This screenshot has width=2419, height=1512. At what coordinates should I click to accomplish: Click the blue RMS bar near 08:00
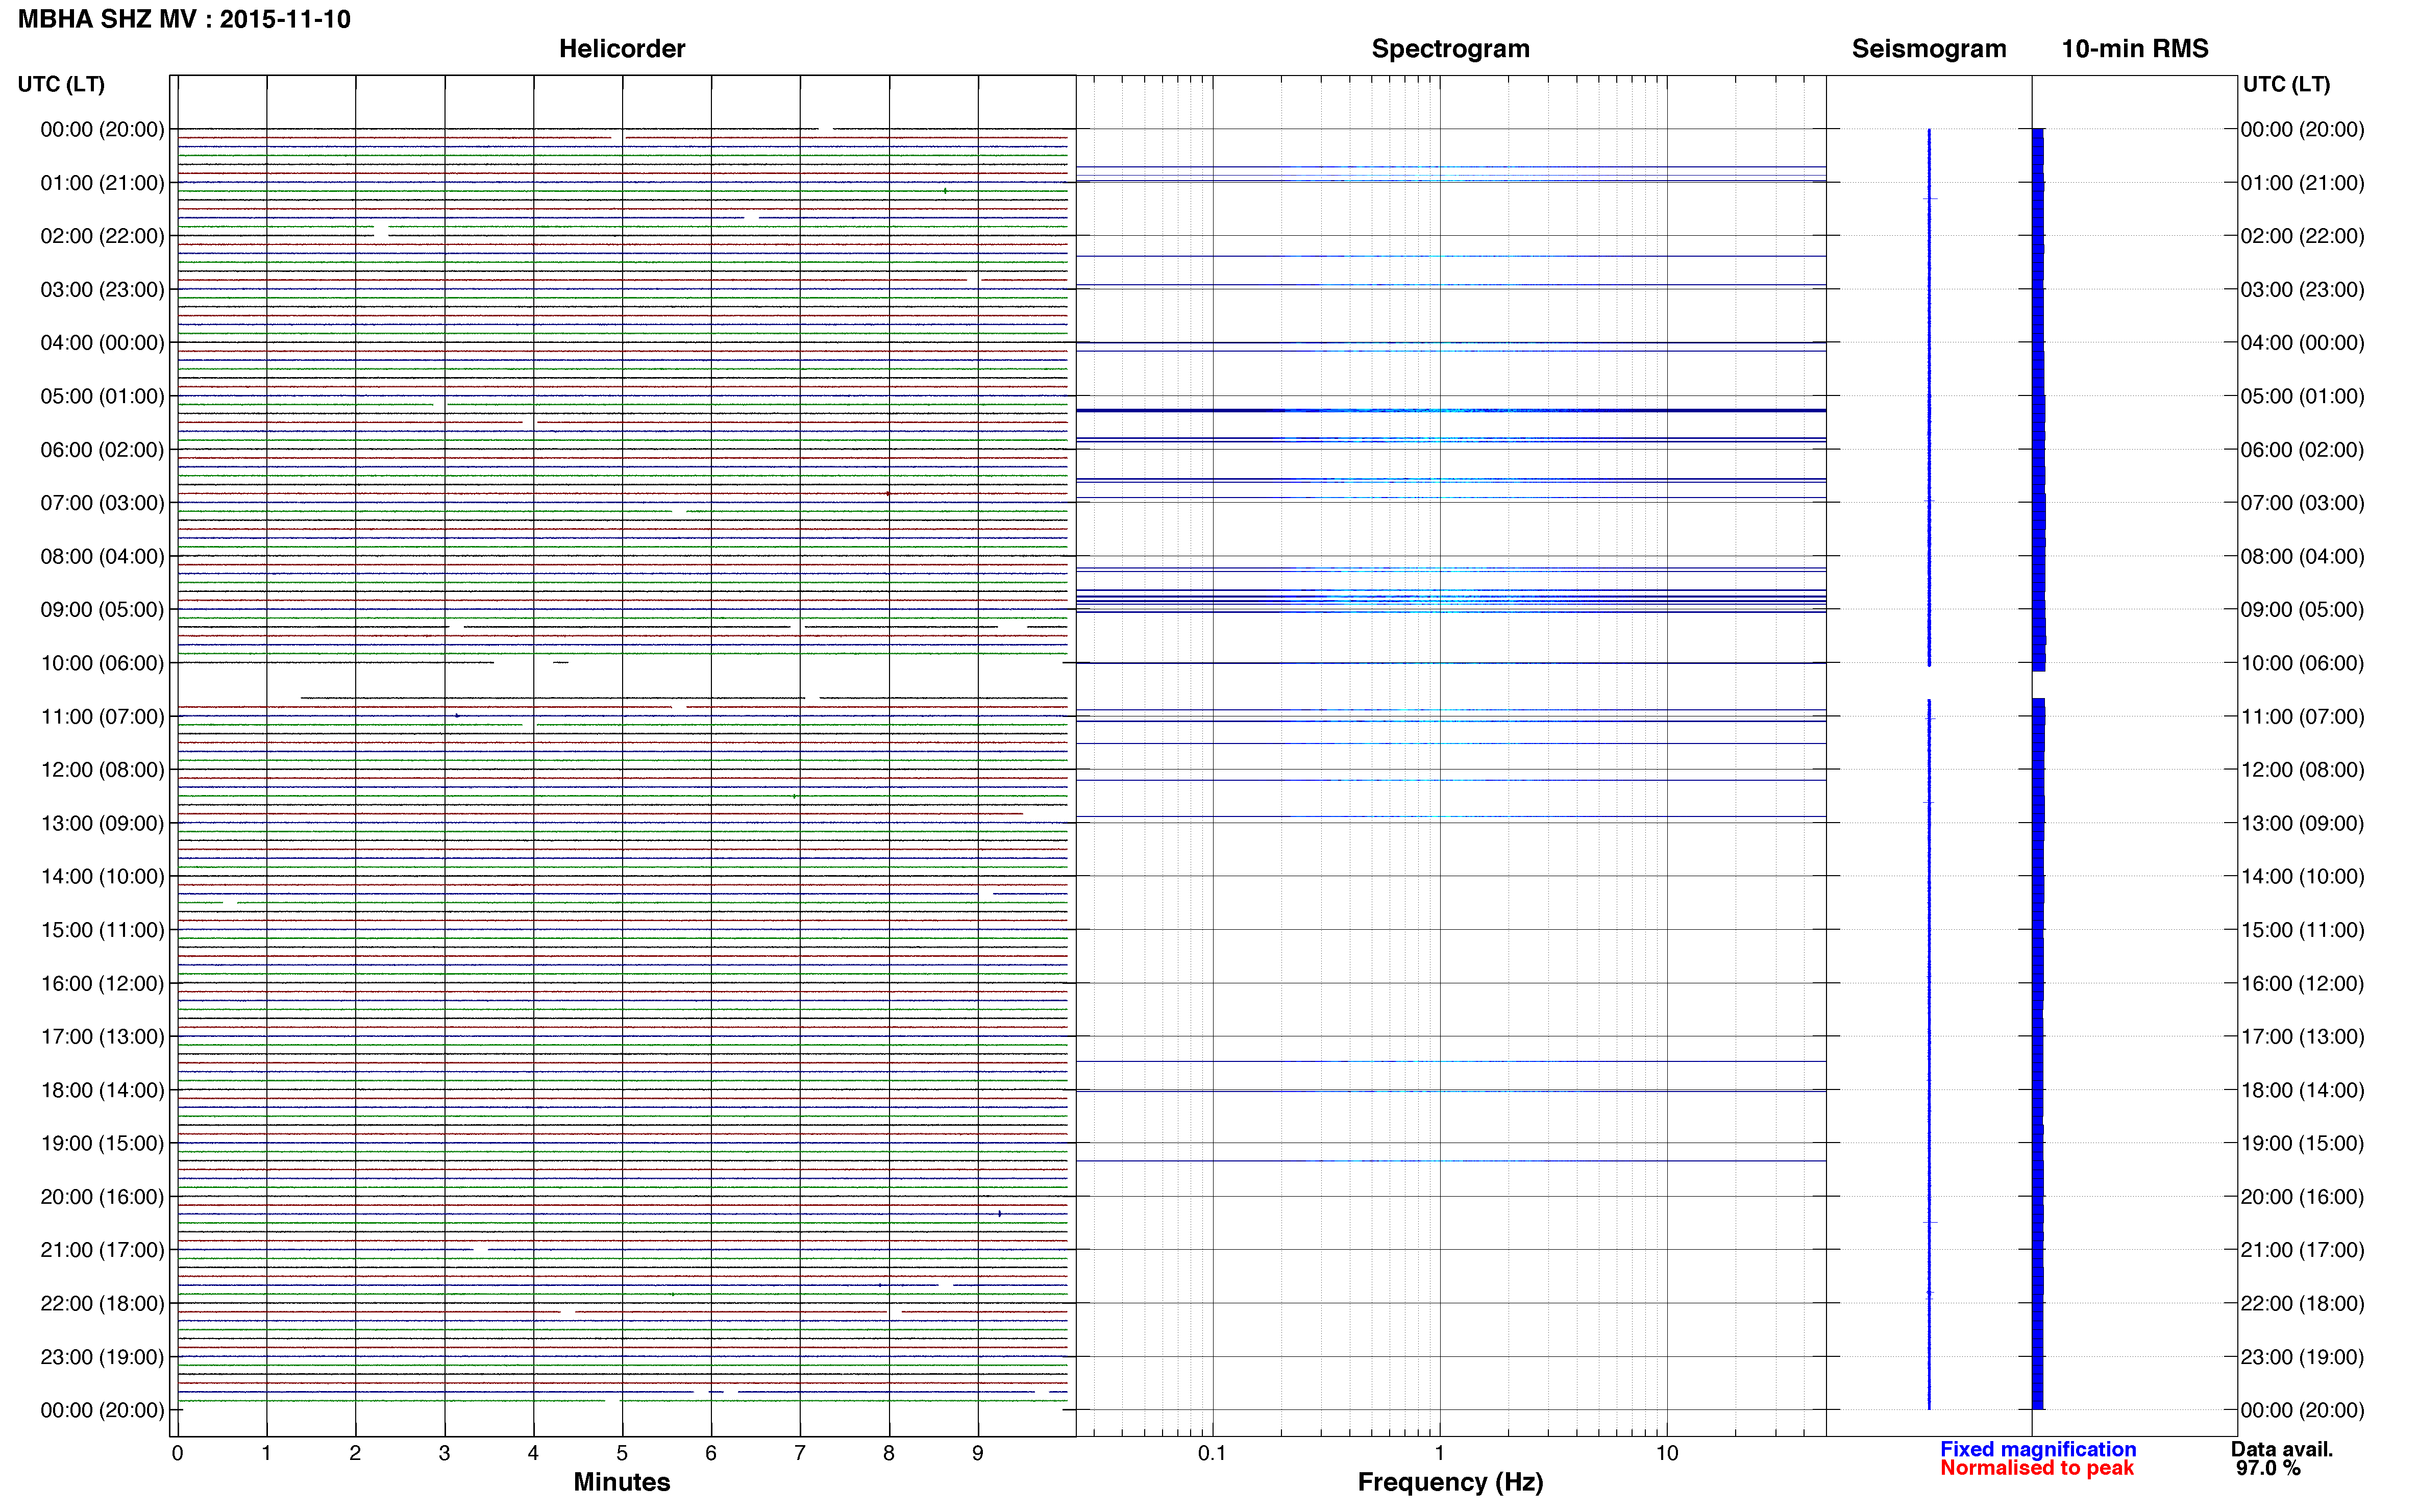pyautogui.click(x=2039, y=556)
